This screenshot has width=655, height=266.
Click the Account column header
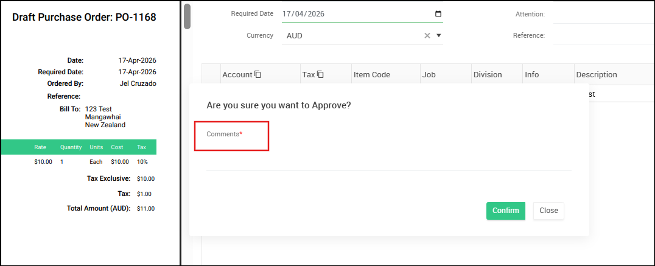tap(261, 75)
